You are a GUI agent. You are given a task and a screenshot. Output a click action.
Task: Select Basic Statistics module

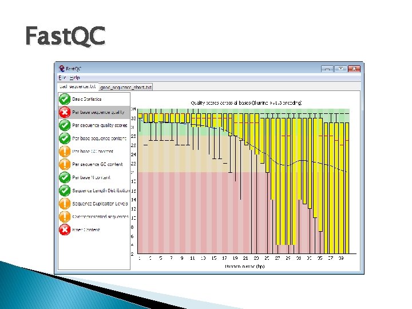pyautogui.click(x=94, y=99)
